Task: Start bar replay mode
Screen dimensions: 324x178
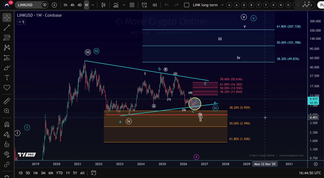Action: [x=155, y=5]
